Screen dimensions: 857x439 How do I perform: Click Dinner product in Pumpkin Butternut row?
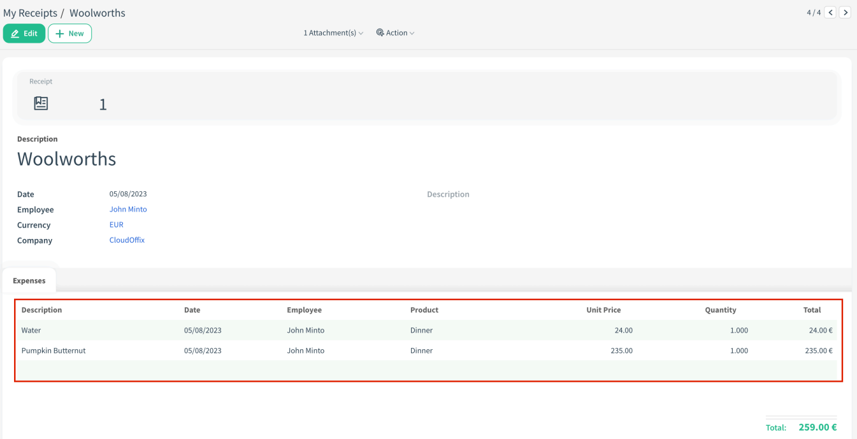click(421, 350)
